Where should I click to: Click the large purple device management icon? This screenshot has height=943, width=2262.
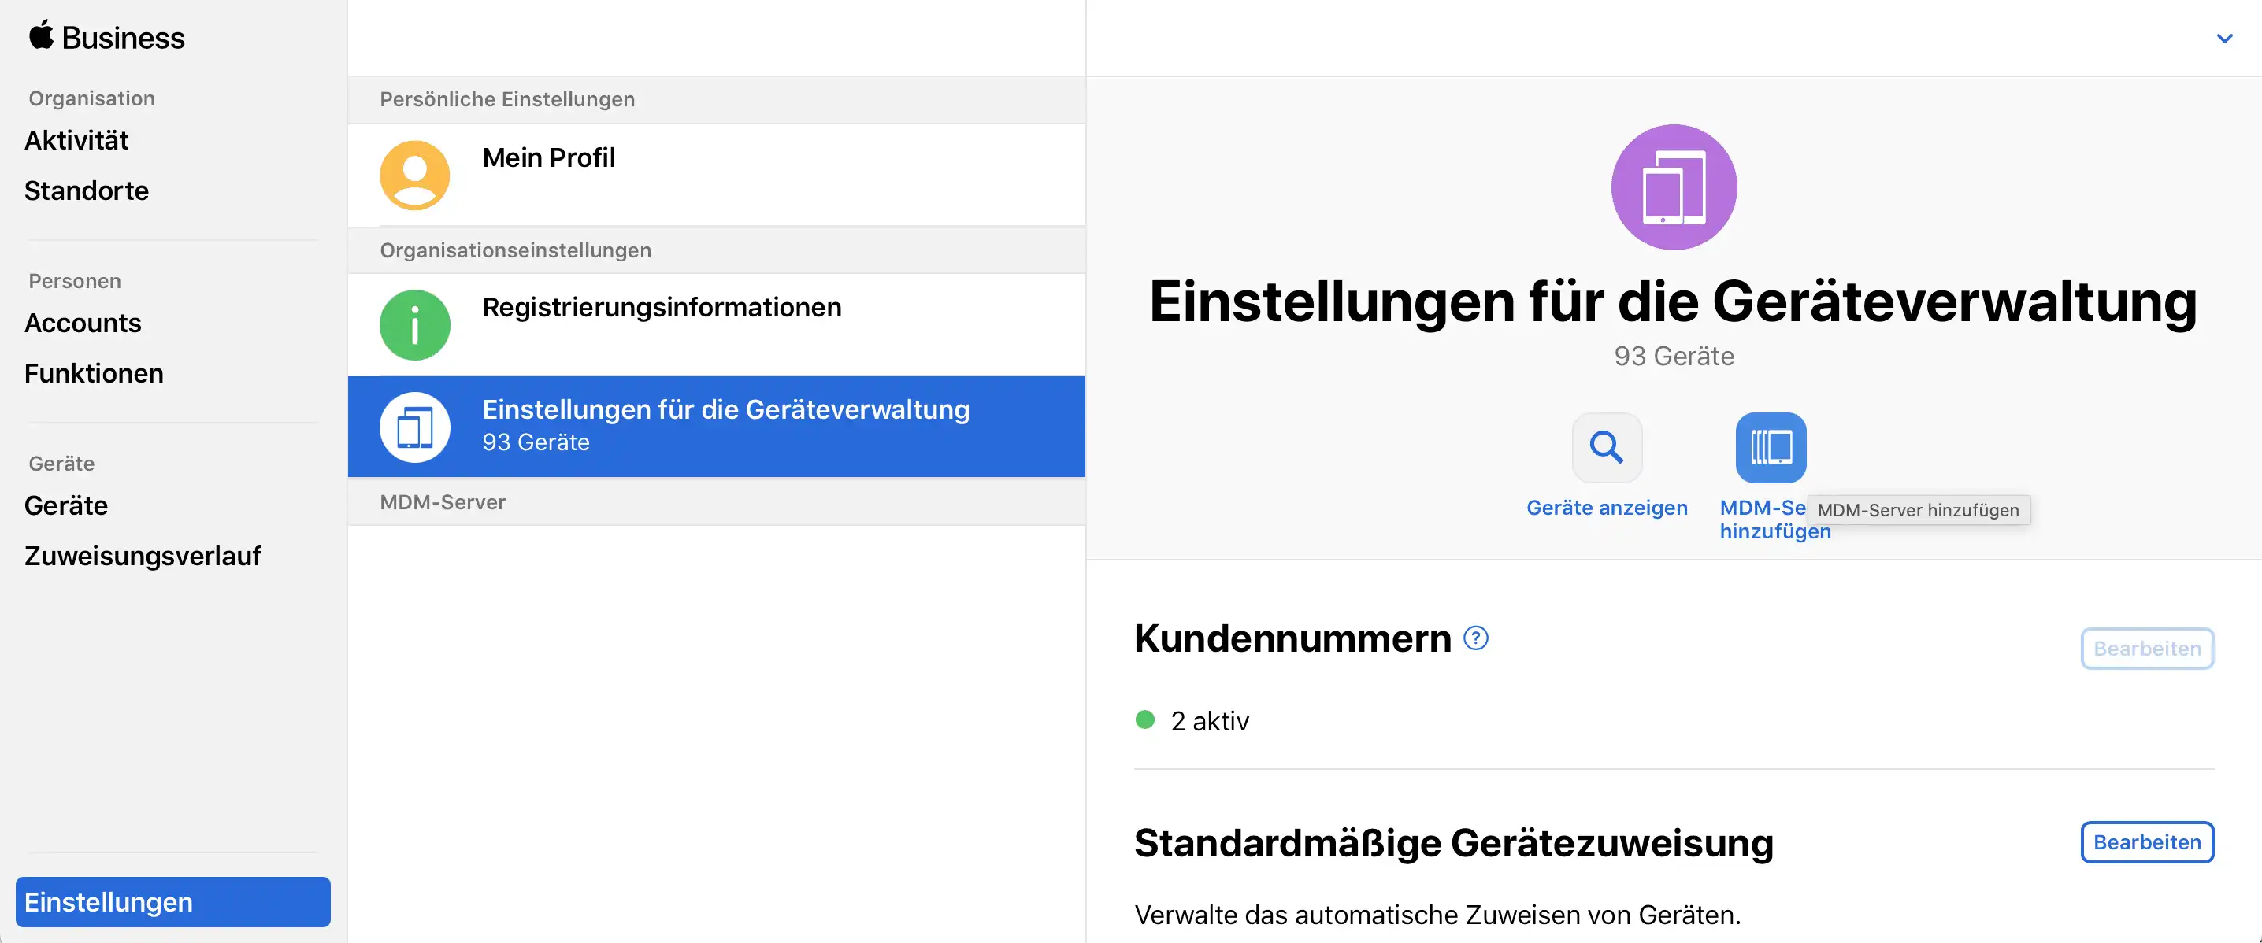click(1674, 187)
